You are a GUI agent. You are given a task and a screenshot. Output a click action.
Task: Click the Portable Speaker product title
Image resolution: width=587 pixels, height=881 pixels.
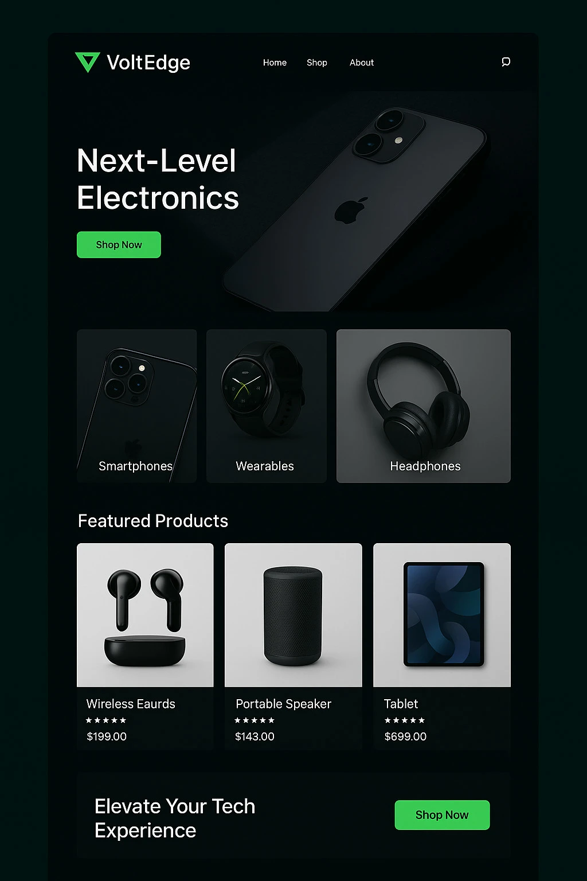(283, 704)
